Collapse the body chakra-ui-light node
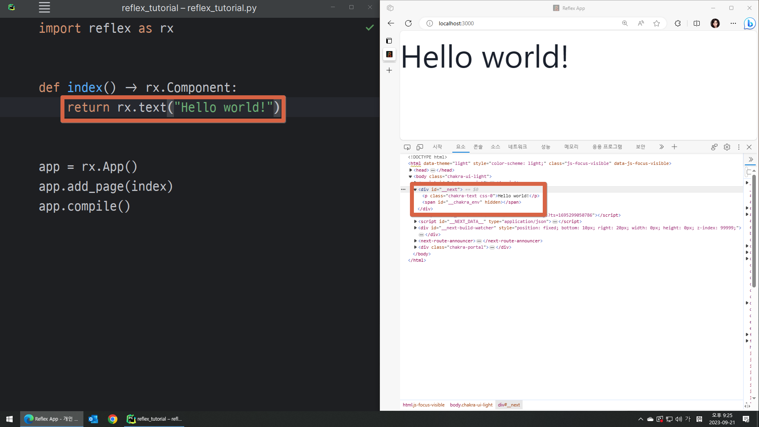Image resolution: width=759 pixels, height=427 pixels. point(410,177)
